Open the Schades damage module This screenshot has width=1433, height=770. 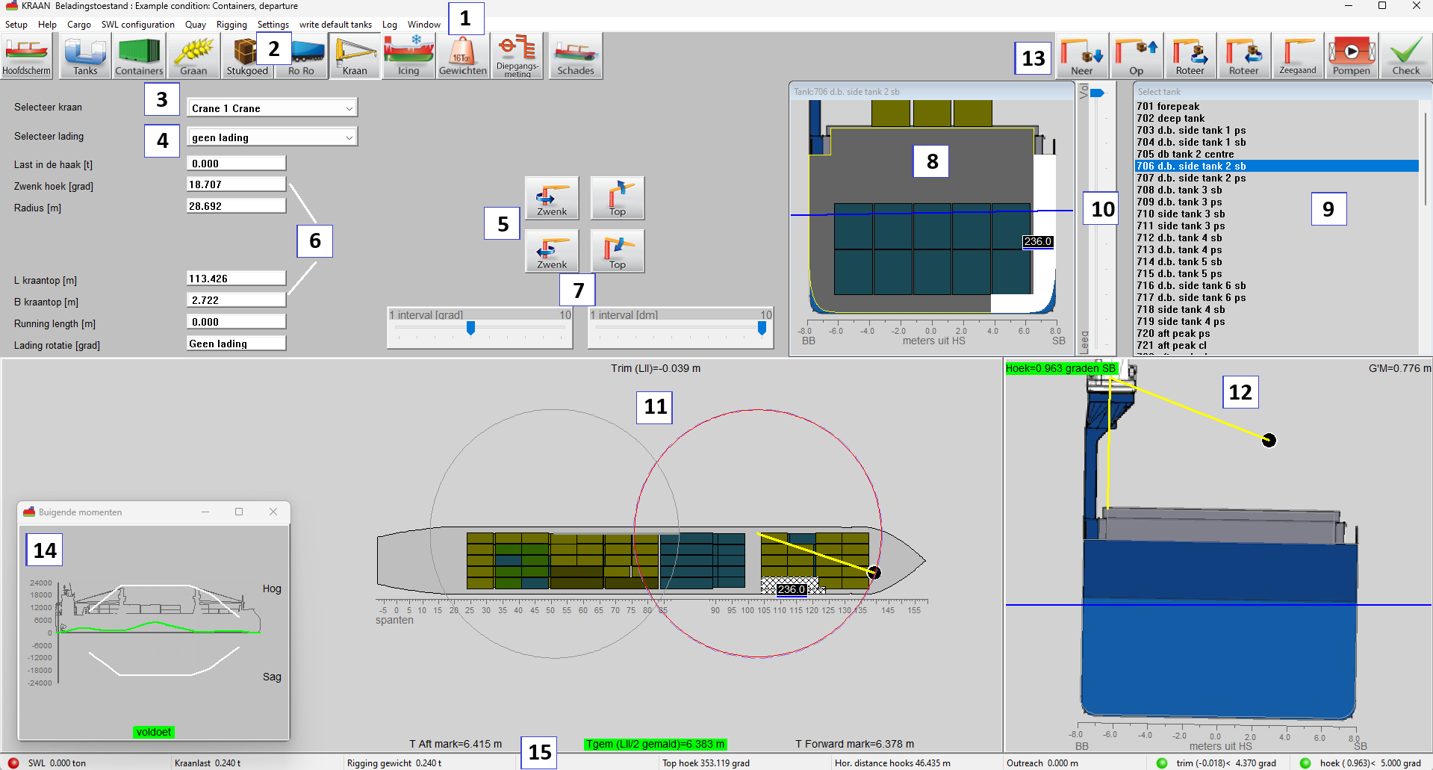(575, 56)
